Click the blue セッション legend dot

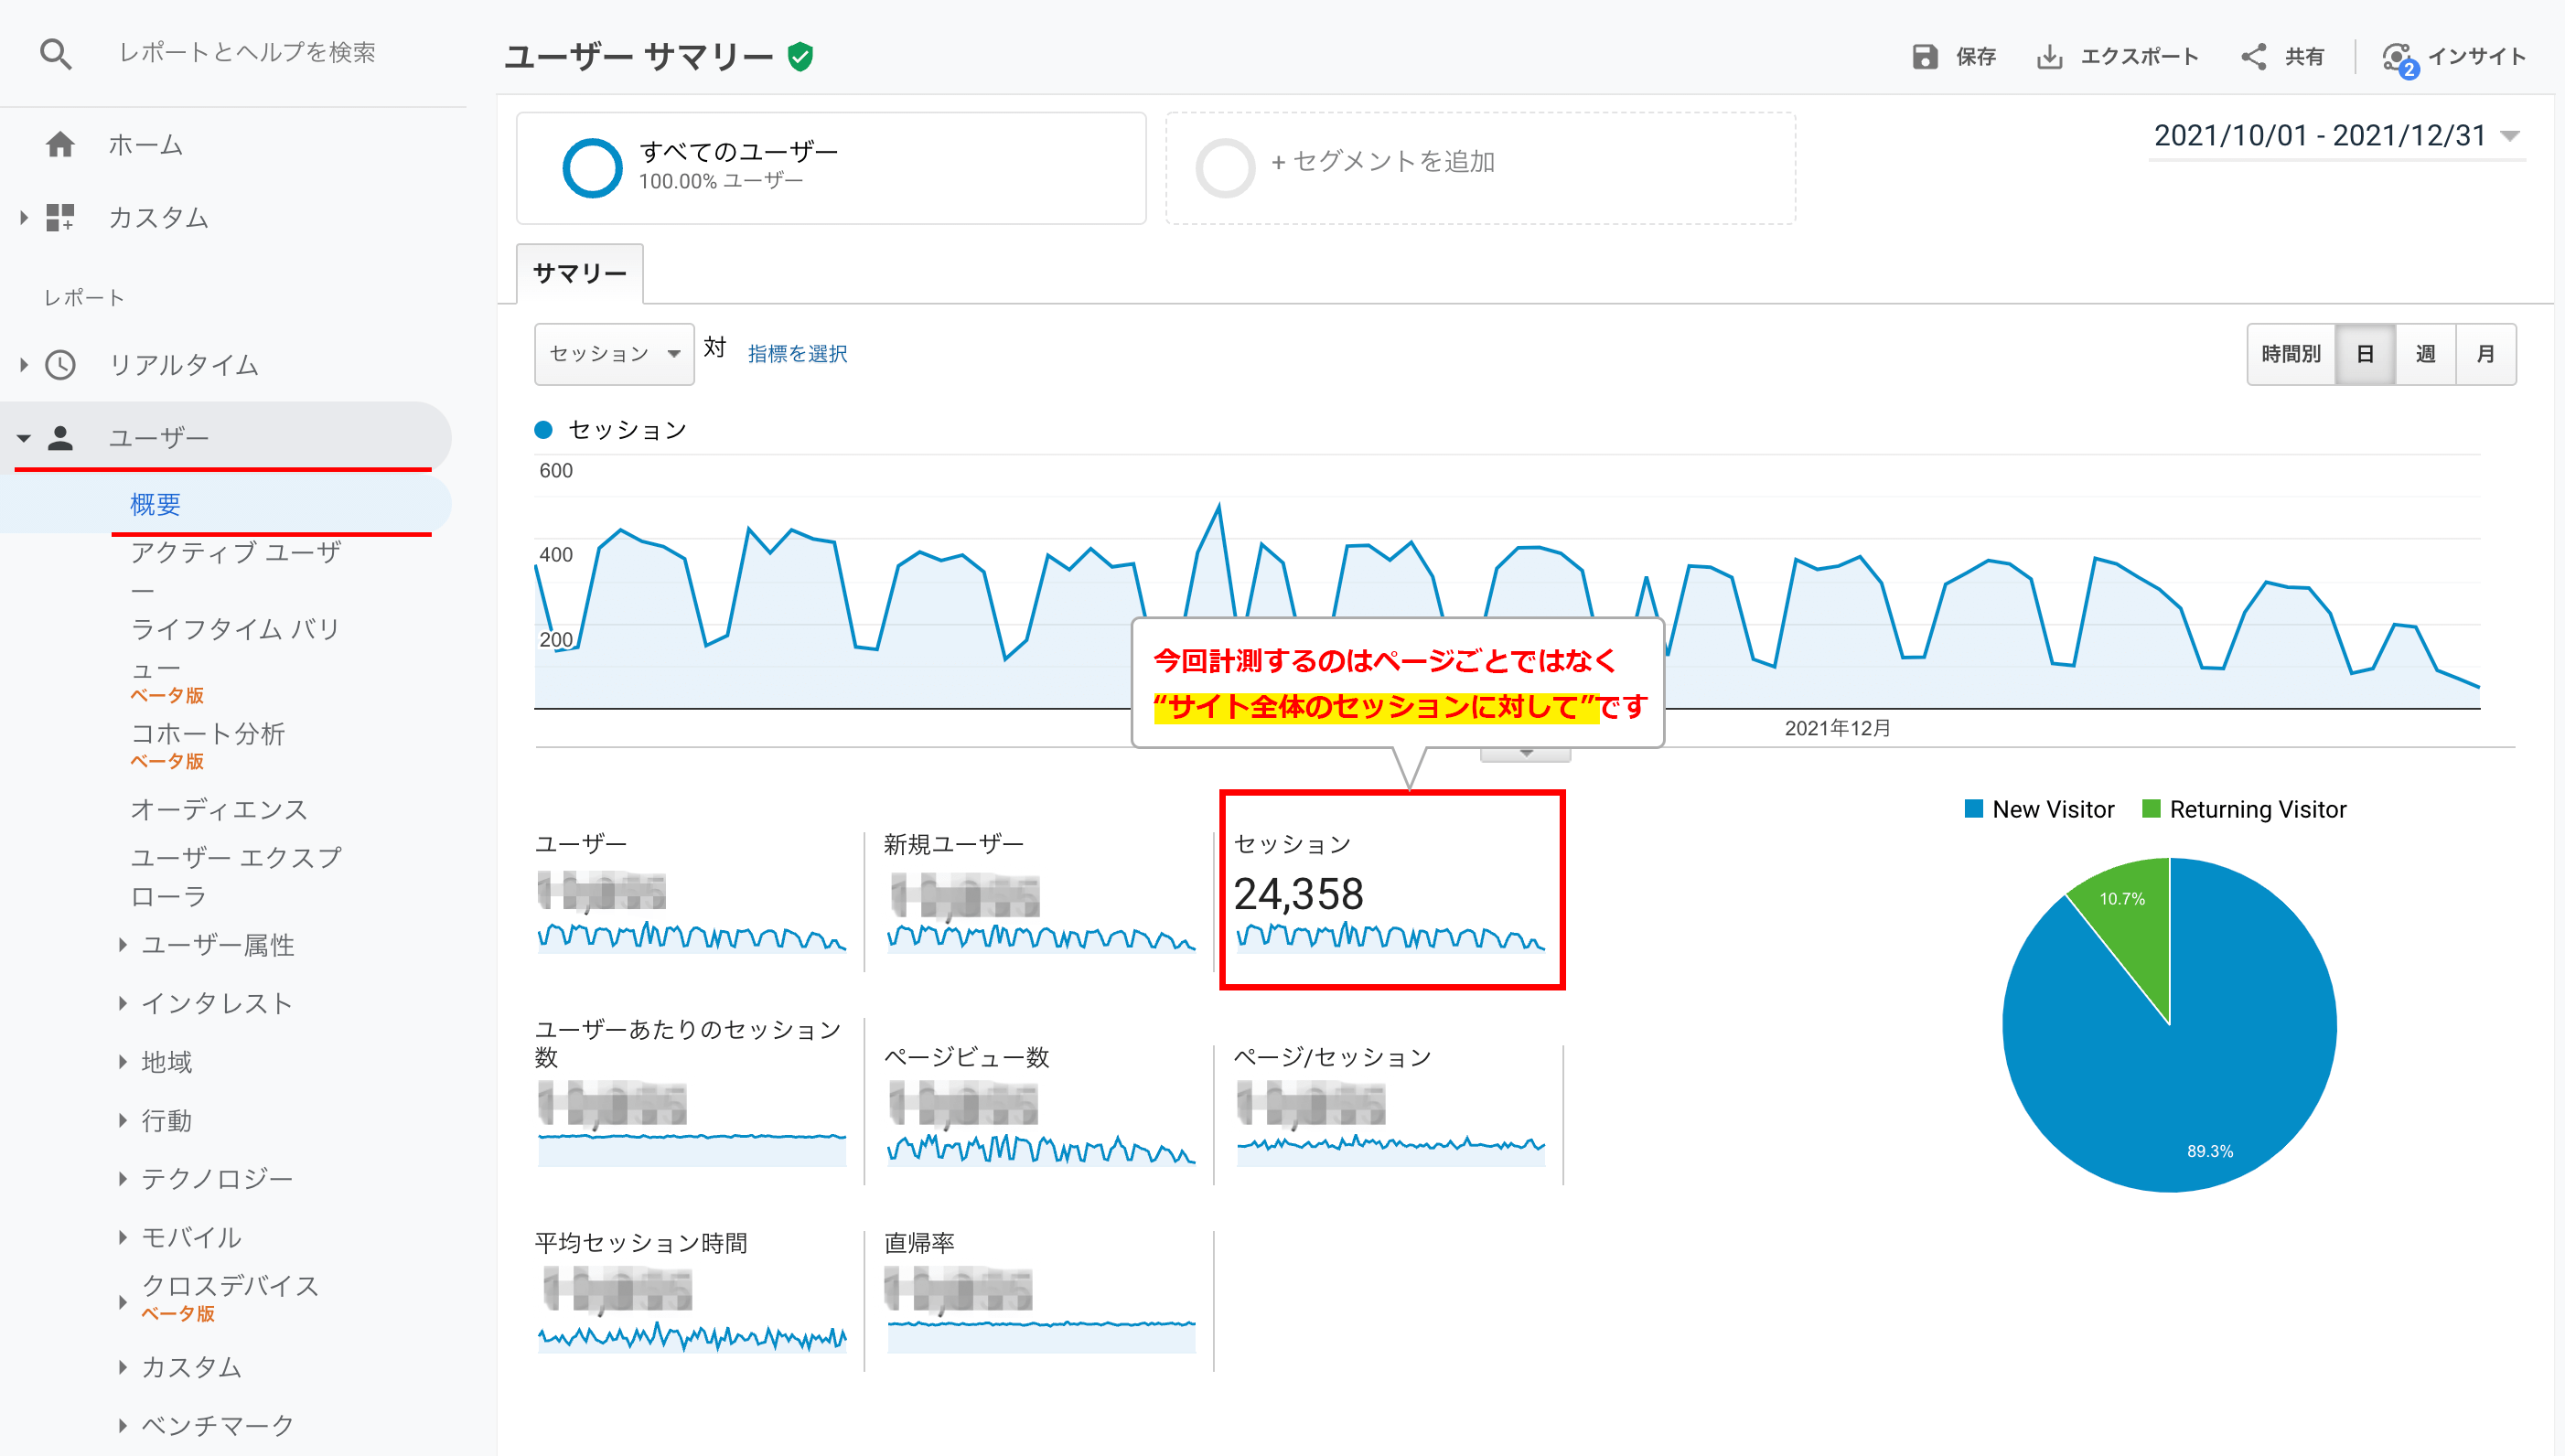(x=543, y=430)
